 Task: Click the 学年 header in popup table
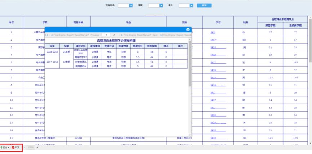[52, 46]
